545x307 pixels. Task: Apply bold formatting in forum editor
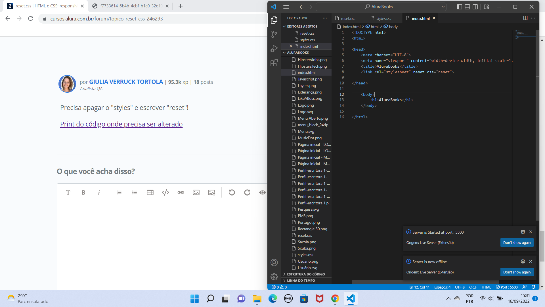click(83, 192)
